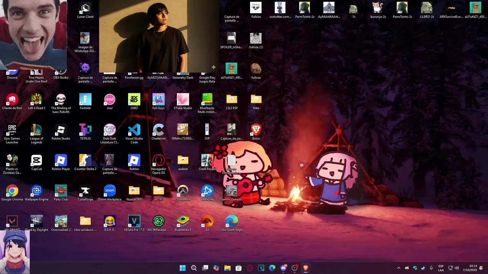Select the Party Club game icon
This screenshot has height=274, width=488.
(x=61, y=193)
